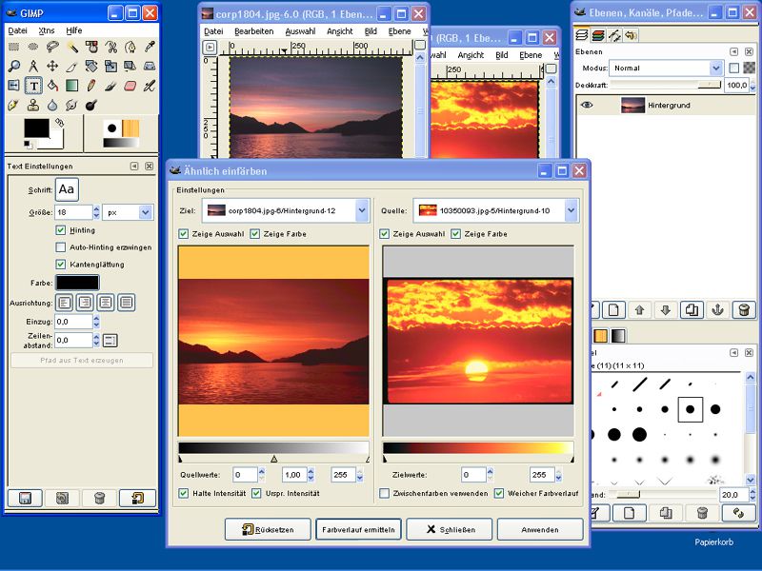Open the Ziel image dropdown
762x571 pixels.
pyautogui.click(x=361, y=210)
